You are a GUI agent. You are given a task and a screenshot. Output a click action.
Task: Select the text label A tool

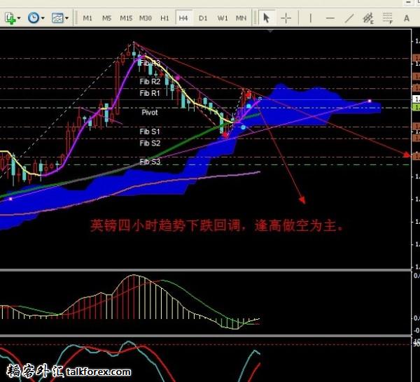coord(407,18)
